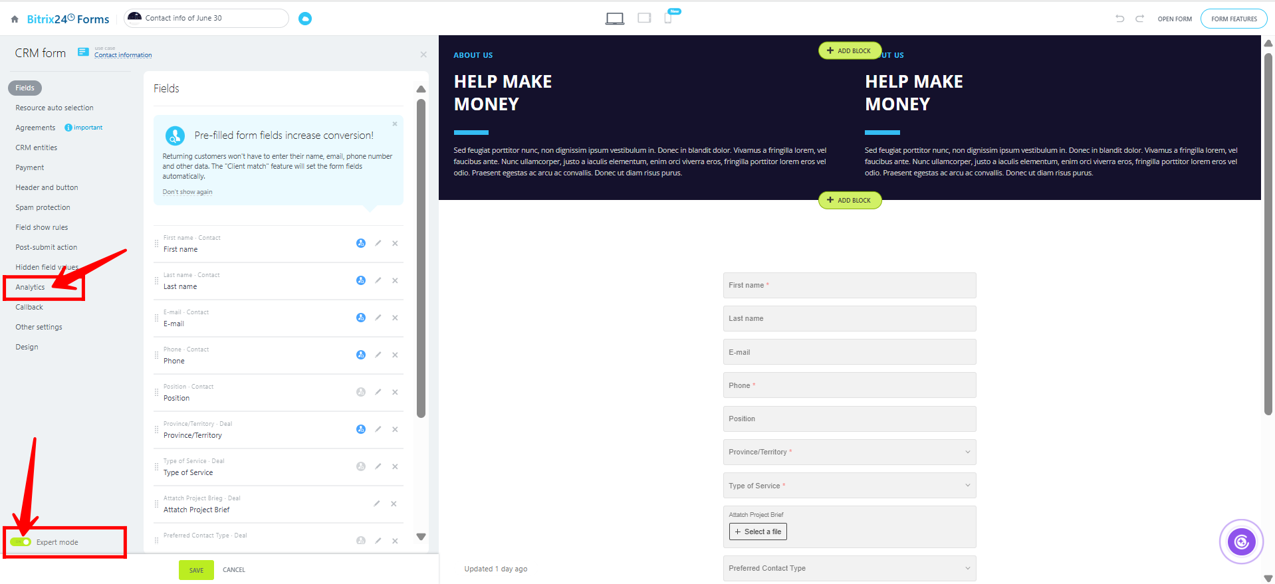Image resolution: width=1275 pixels, height=584 pixels.
Task: Click the CANCEL button
Action: (x=234, y=570)
